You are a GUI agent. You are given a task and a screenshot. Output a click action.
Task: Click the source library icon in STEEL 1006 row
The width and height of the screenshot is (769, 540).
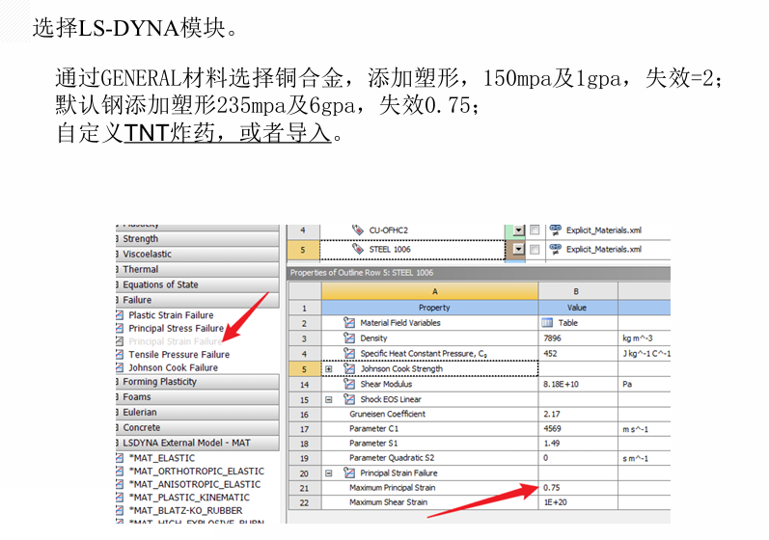coord(556,249)
